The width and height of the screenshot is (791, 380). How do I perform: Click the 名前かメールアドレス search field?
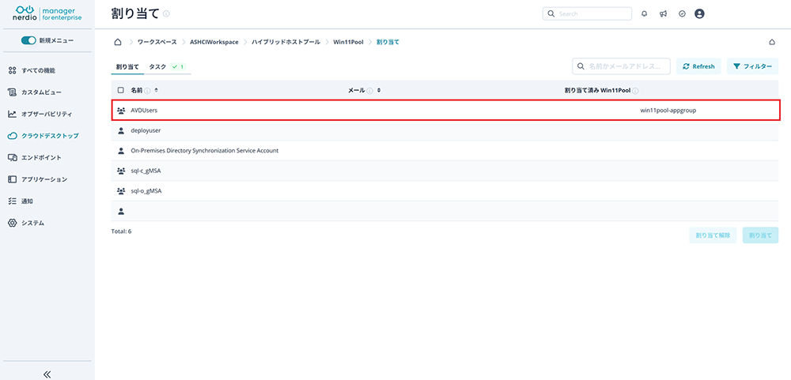pos(622,66)
